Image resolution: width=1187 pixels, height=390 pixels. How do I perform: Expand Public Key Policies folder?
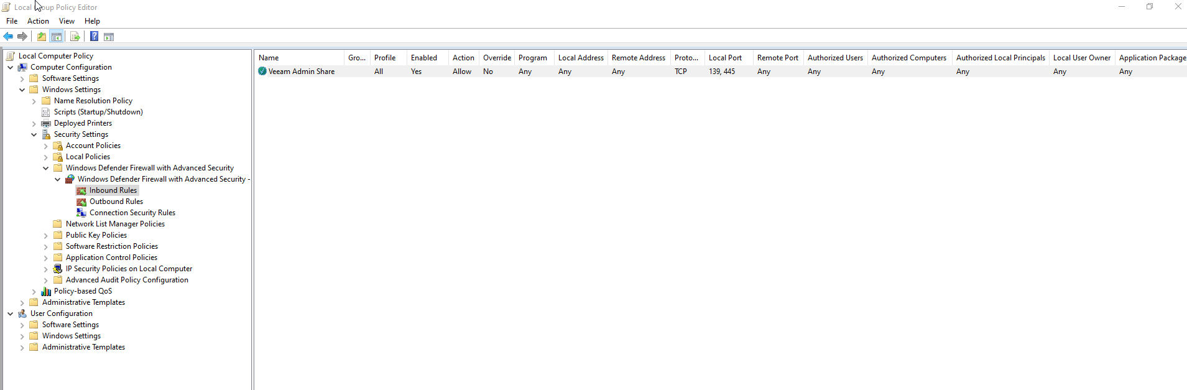point(46,236)
